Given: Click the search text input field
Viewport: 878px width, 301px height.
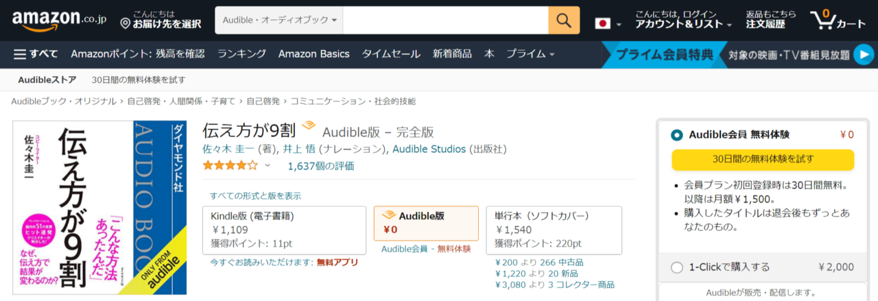Looking at the screenshot, I should (444, 21).
